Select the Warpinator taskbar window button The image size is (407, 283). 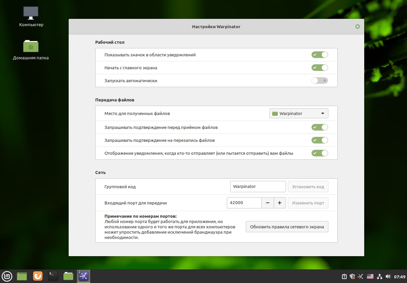coord(84,276)
